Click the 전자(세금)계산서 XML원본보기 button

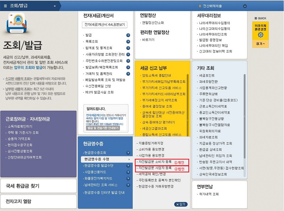pos(104,25)
